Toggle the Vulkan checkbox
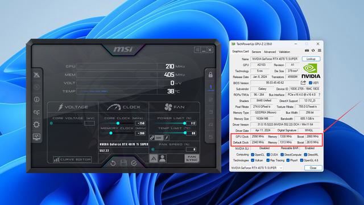 (x=253, y=160)
